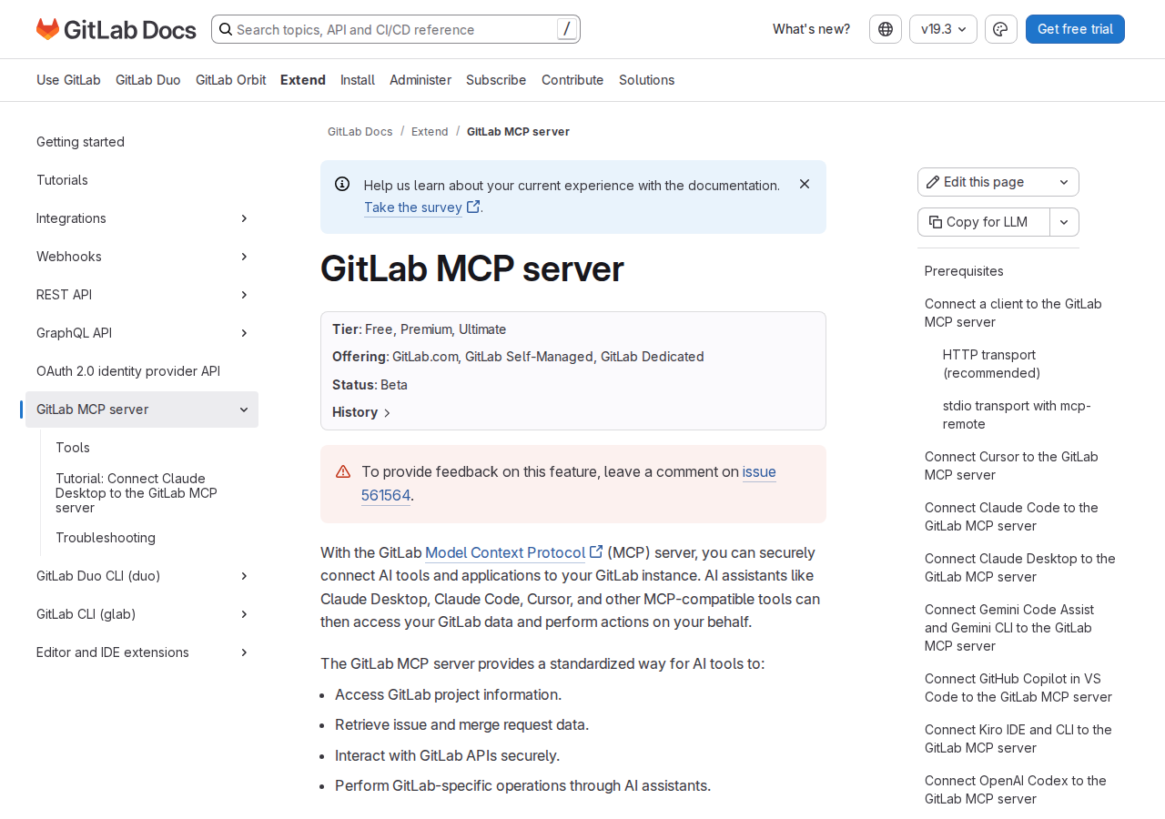Jump to HTTP transport (recommended) section

click(x=991, y=364)
